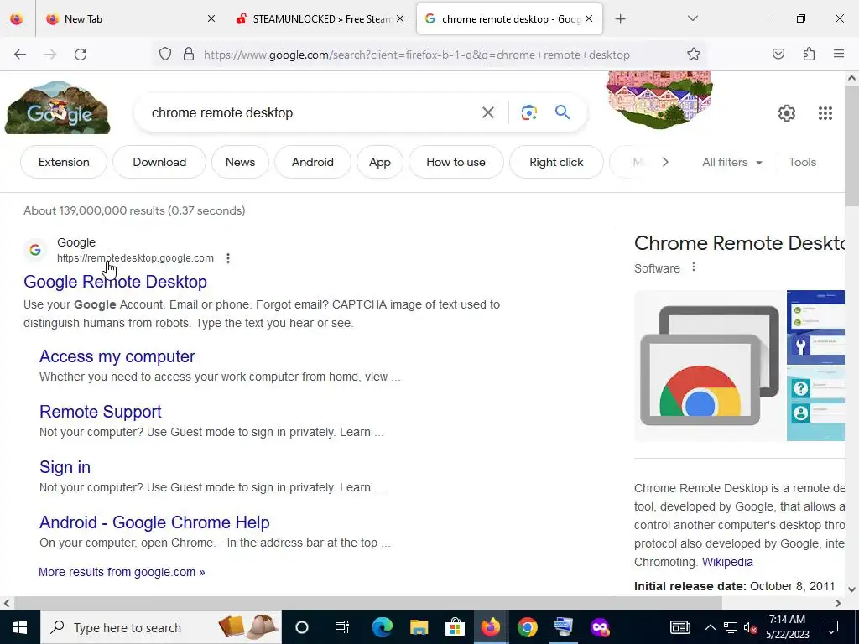Click the vertical scrollbar down arrow
Screen dimensions: 859x644
[852, 589]
